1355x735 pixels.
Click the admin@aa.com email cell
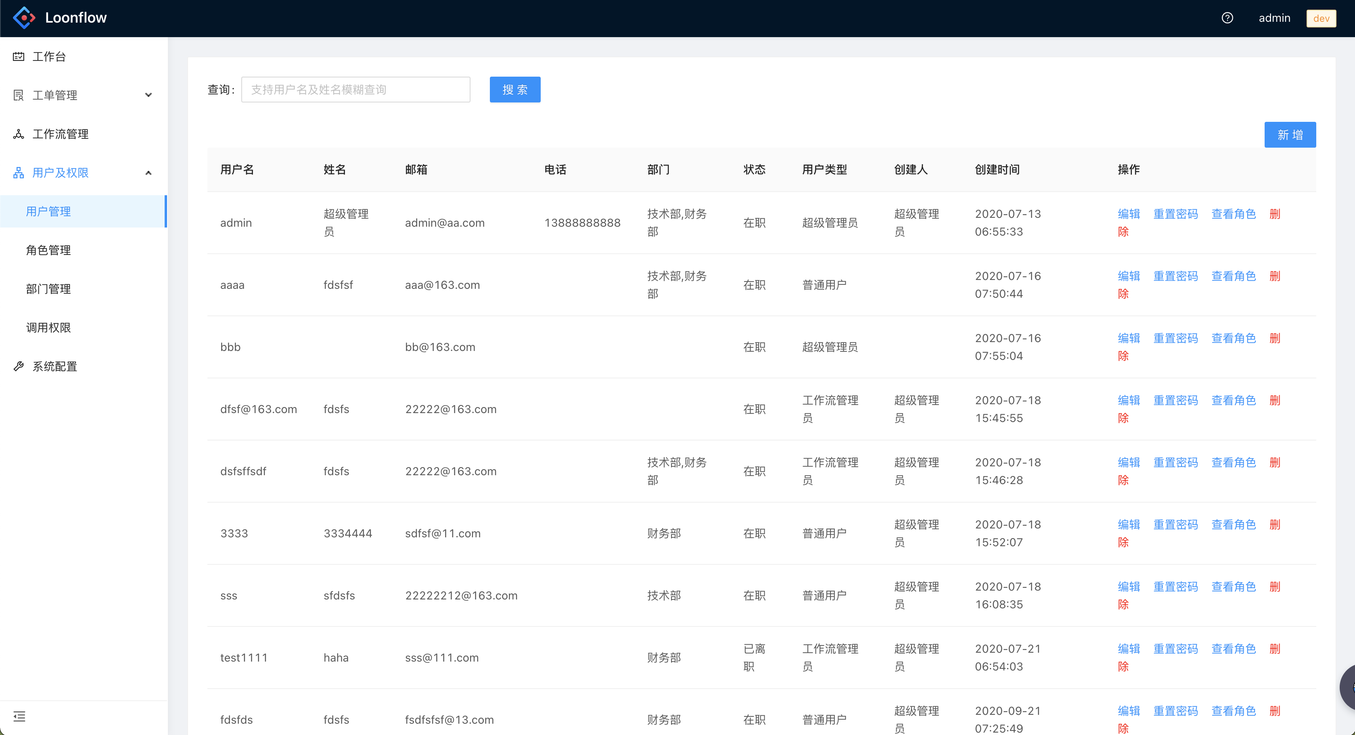point(445,223)
